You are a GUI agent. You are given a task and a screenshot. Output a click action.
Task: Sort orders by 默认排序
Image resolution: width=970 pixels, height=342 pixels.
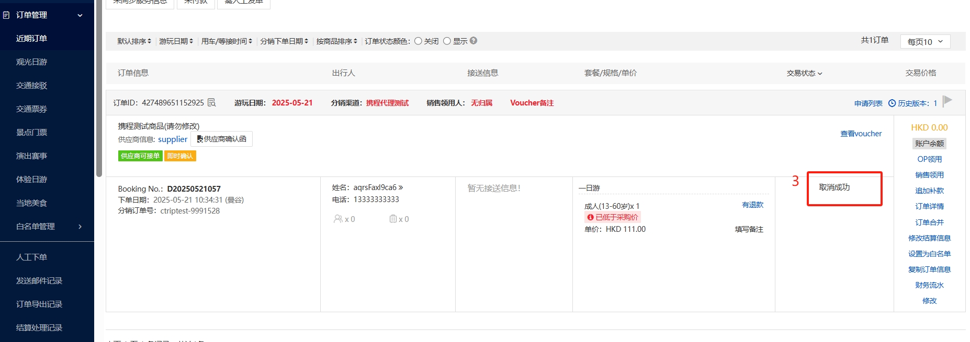tap(134, 41)
